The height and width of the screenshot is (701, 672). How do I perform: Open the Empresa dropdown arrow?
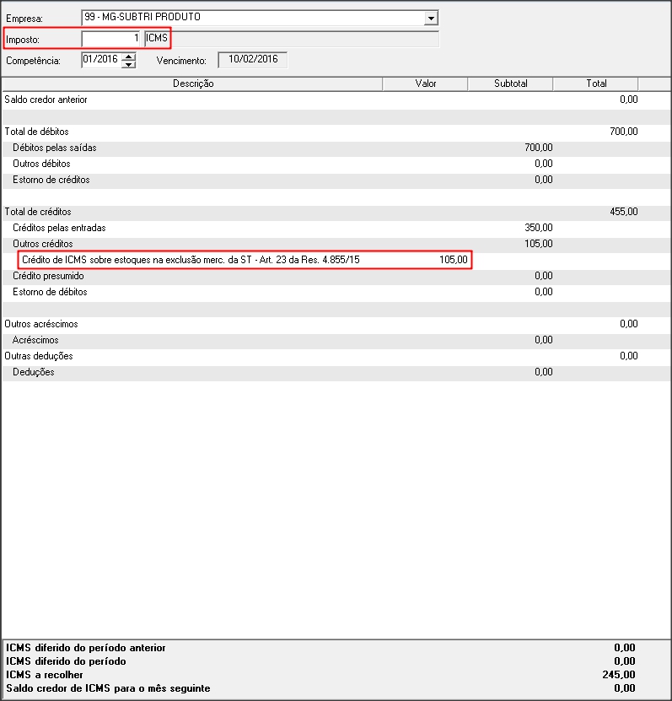[x=431, y=18]
